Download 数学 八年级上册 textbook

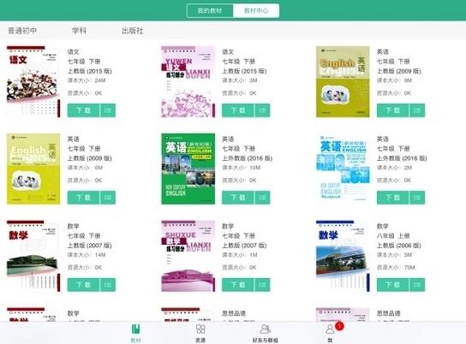coord(393,285)
